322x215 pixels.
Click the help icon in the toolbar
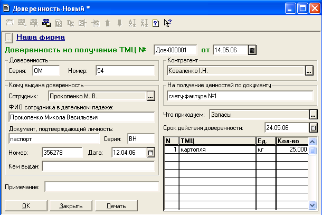click(156, 23)
